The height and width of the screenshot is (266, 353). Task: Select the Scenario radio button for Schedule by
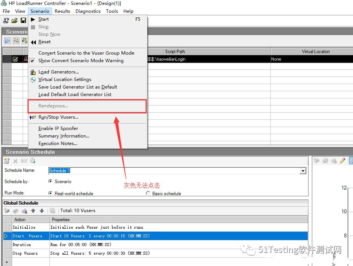click(50, 181)
